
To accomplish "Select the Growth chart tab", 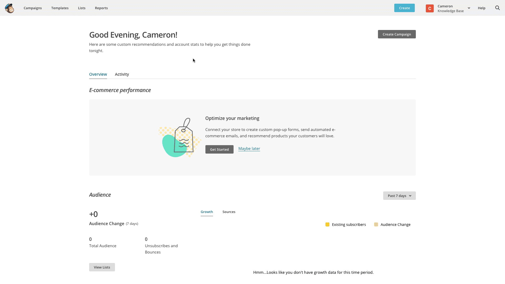I will coord(207,212).
